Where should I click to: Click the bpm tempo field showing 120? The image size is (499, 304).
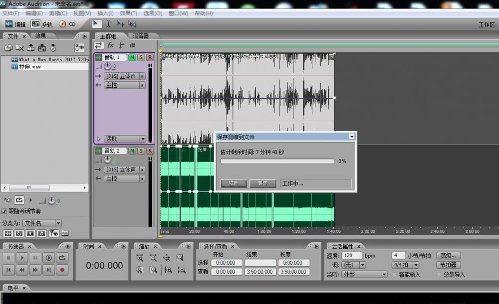pyautogui.click(x=352, y=255)
